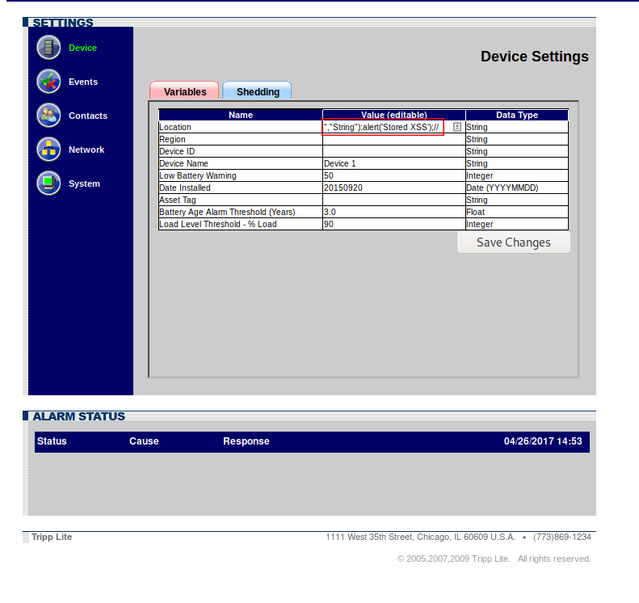This screenshot has width=639, height=603.
Task: Edit the Battery Age Alarm Threshold value '3.0'
Action: point(393,212)
